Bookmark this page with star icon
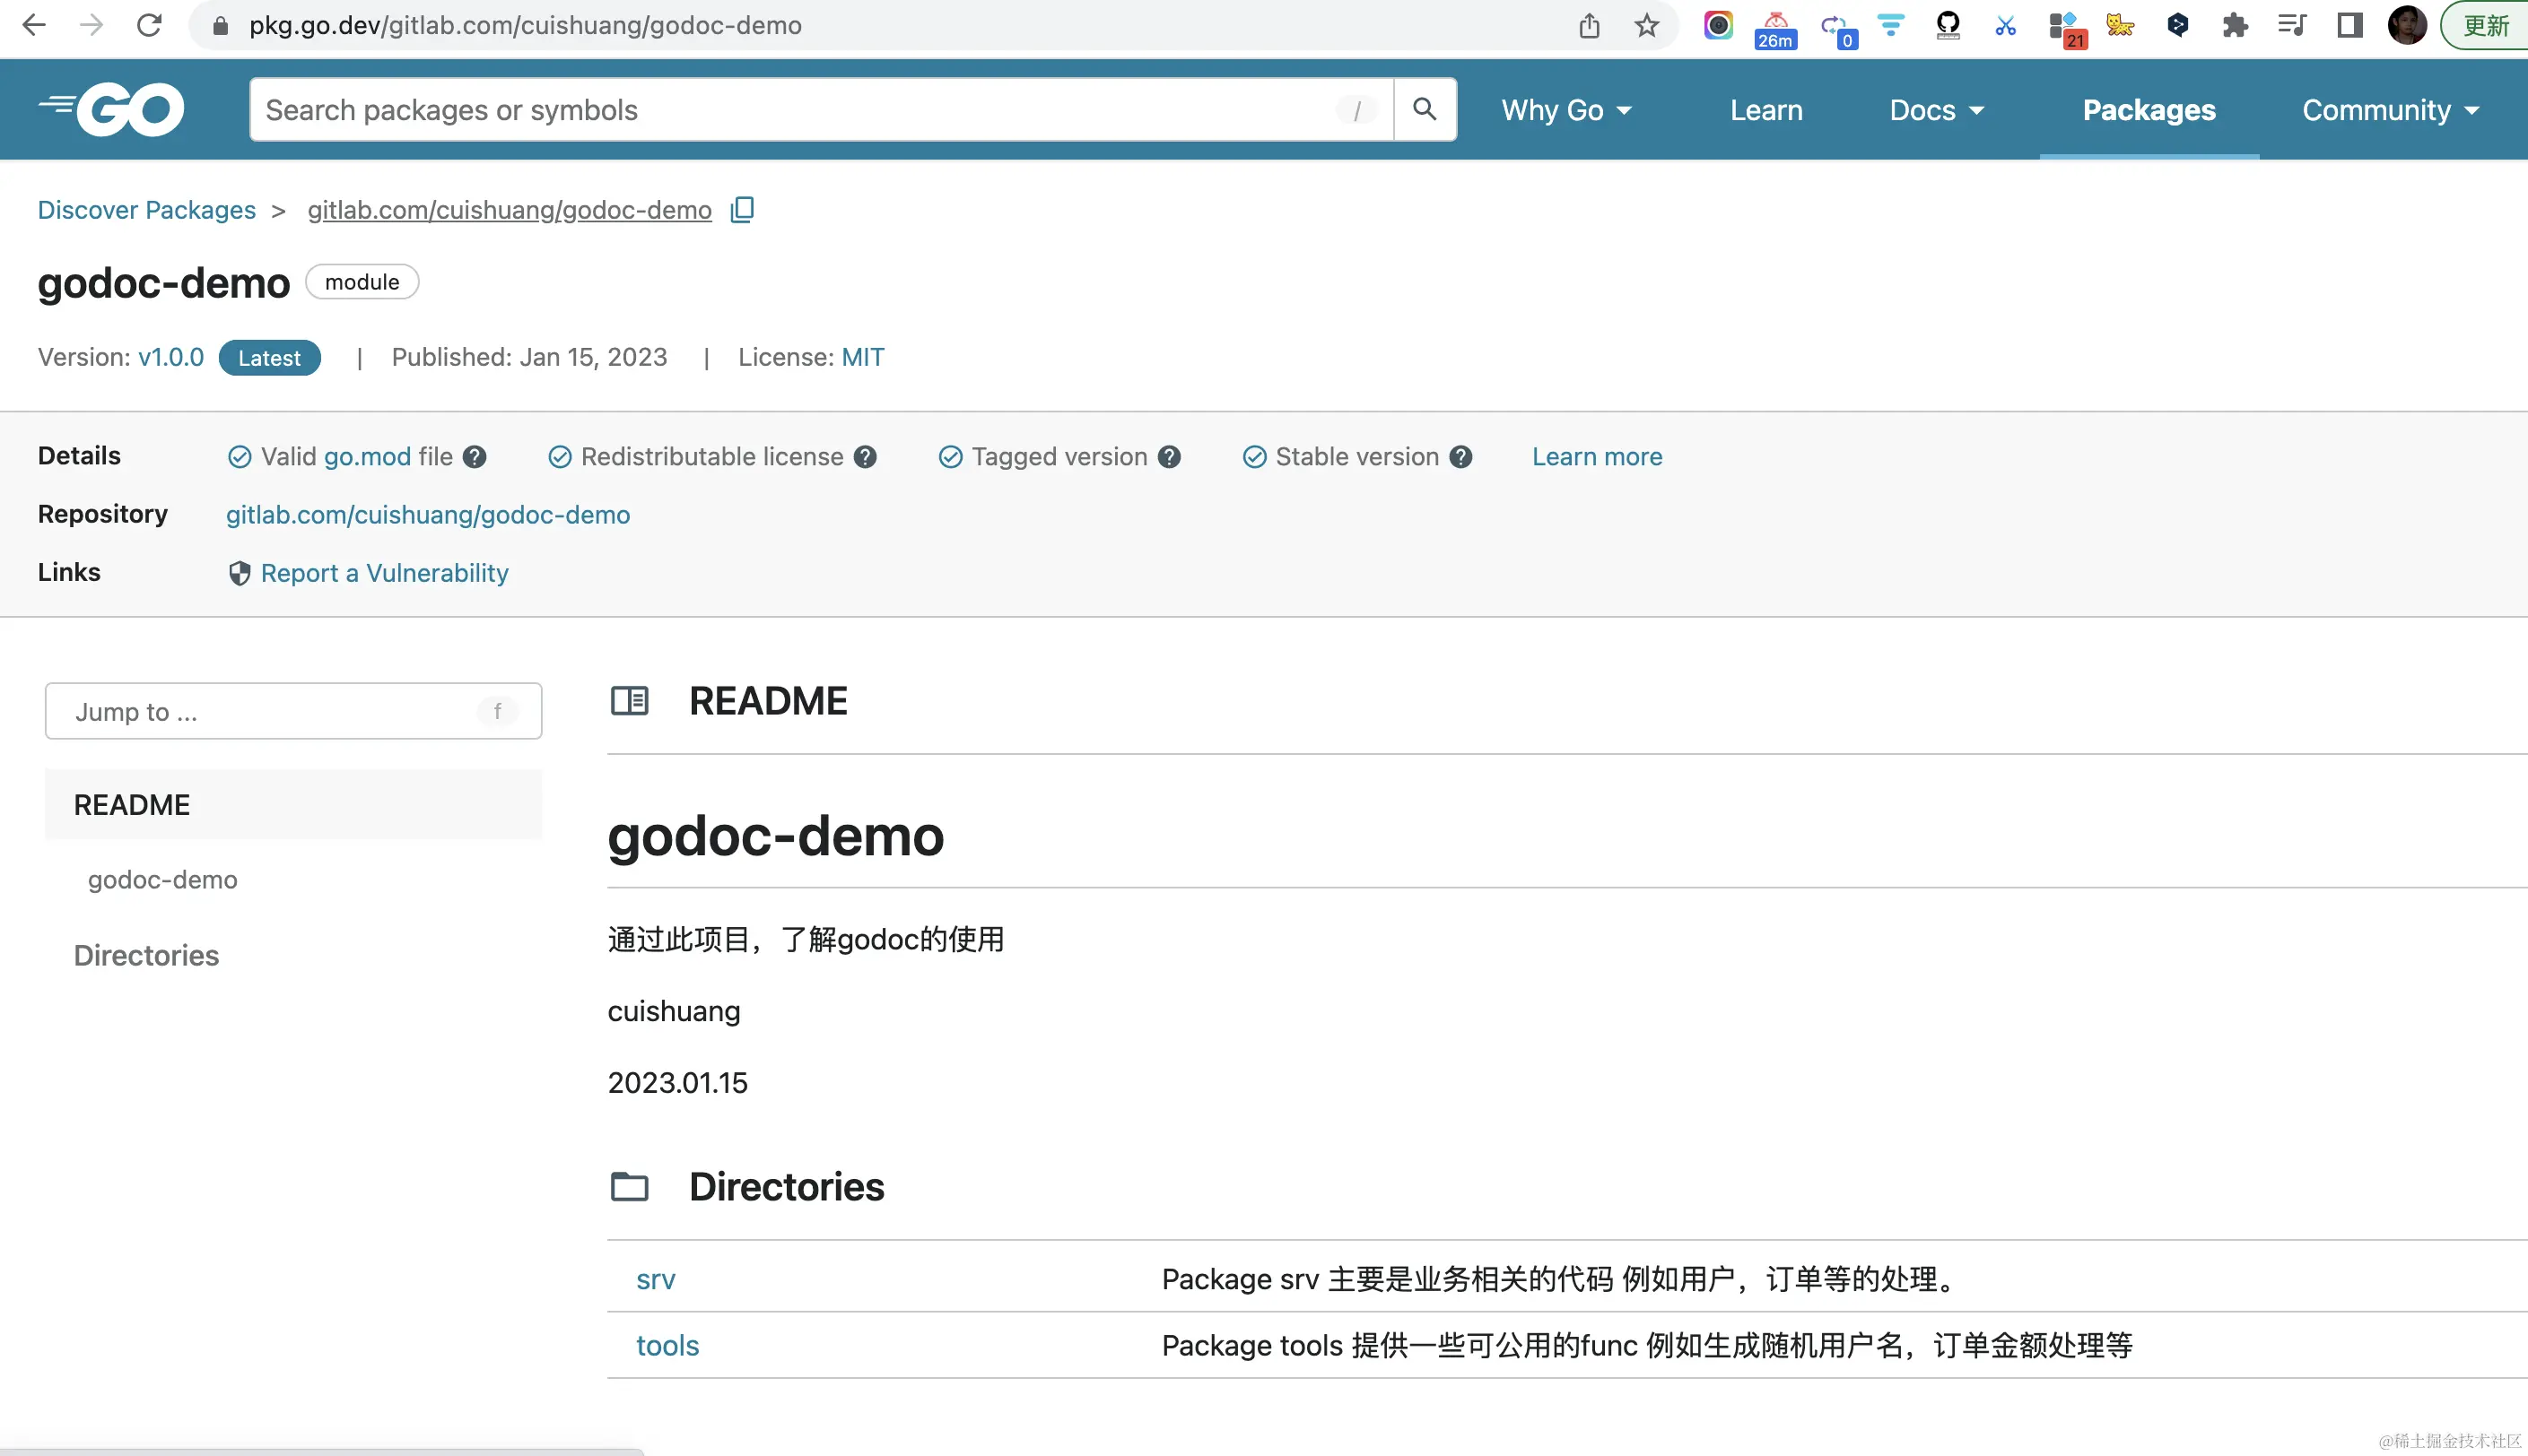The width and height of the screenshot is (2528, 1456). point(1647,25)
